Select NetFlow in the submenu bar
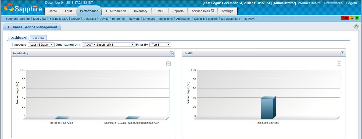Viewport: 362px width, 139px height. [x=249, y=19]
